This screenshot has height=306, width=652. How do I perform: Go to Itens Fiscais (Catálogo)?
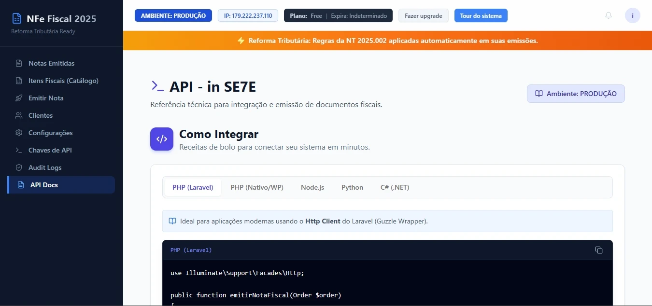(x=63, y=81)
